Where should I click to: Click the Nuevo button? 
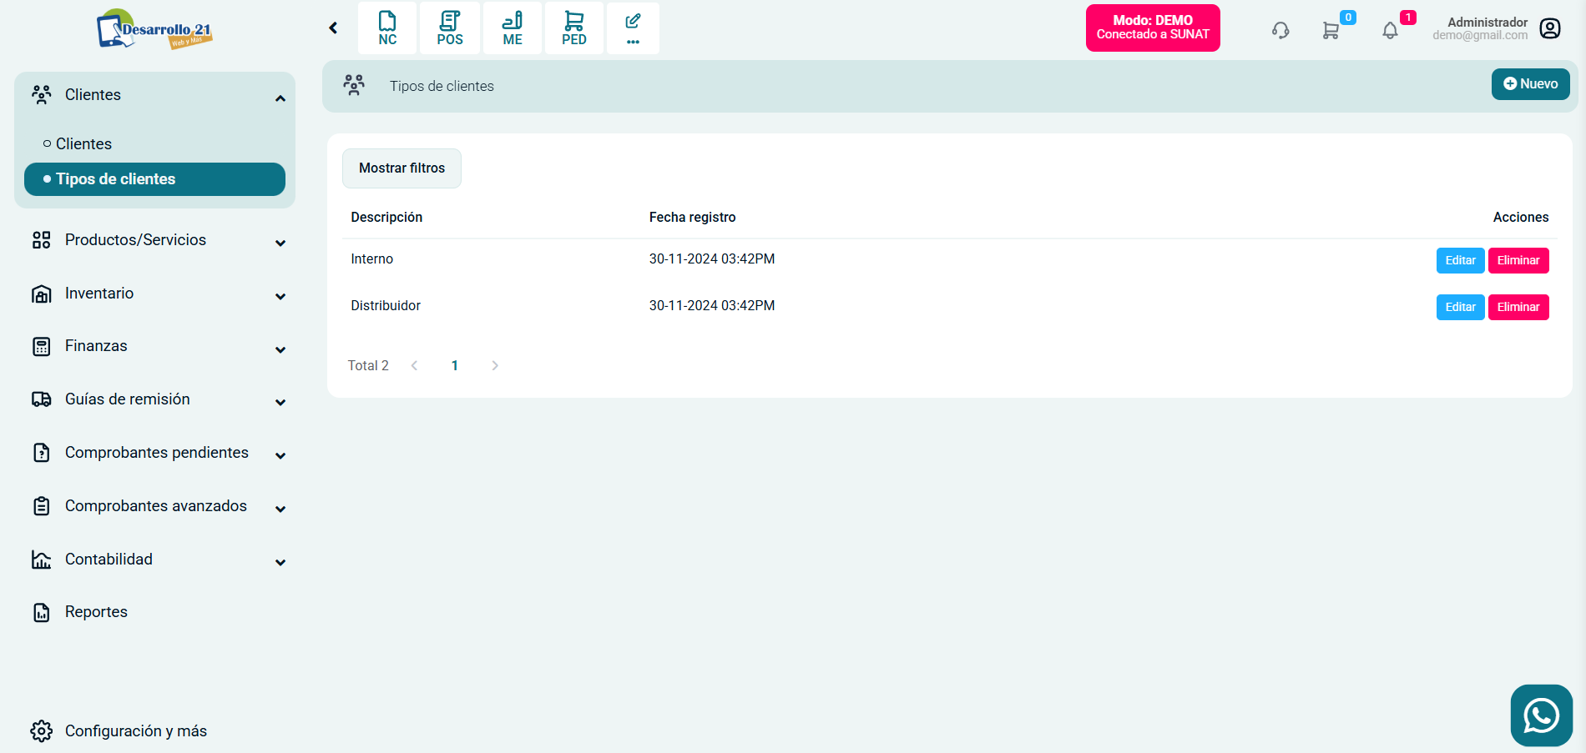coord(1530,84)
